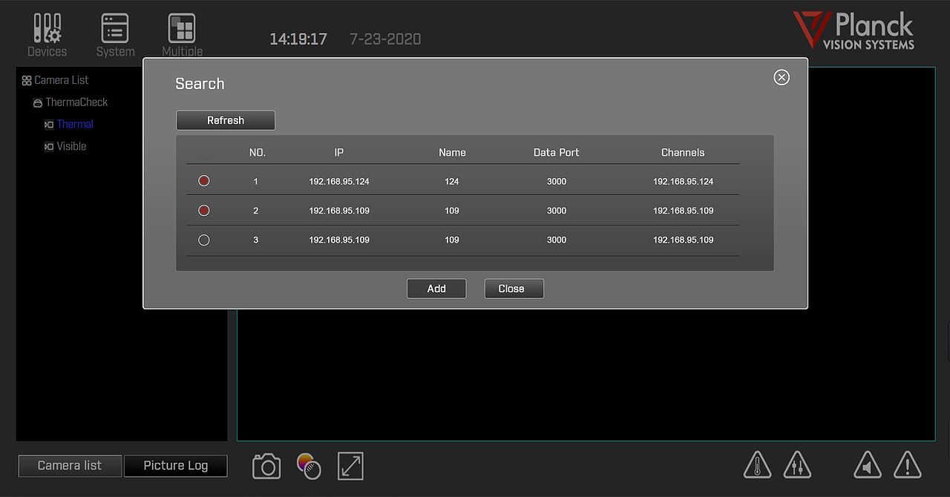Click the date 7-23-2020
The width and height of the screenshot is (950, 497).
click(x=385, y=39)
